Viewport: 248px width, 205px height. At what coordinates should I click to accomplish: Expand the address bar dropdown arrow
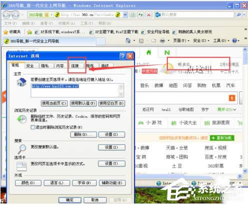125,15
